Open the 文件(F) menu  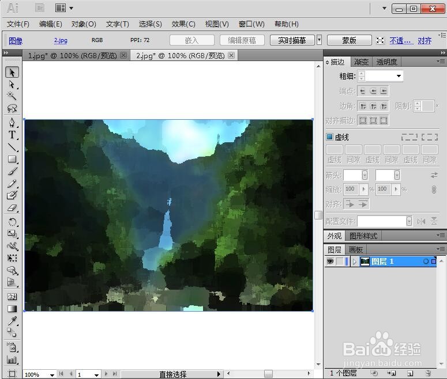point(18,24)
